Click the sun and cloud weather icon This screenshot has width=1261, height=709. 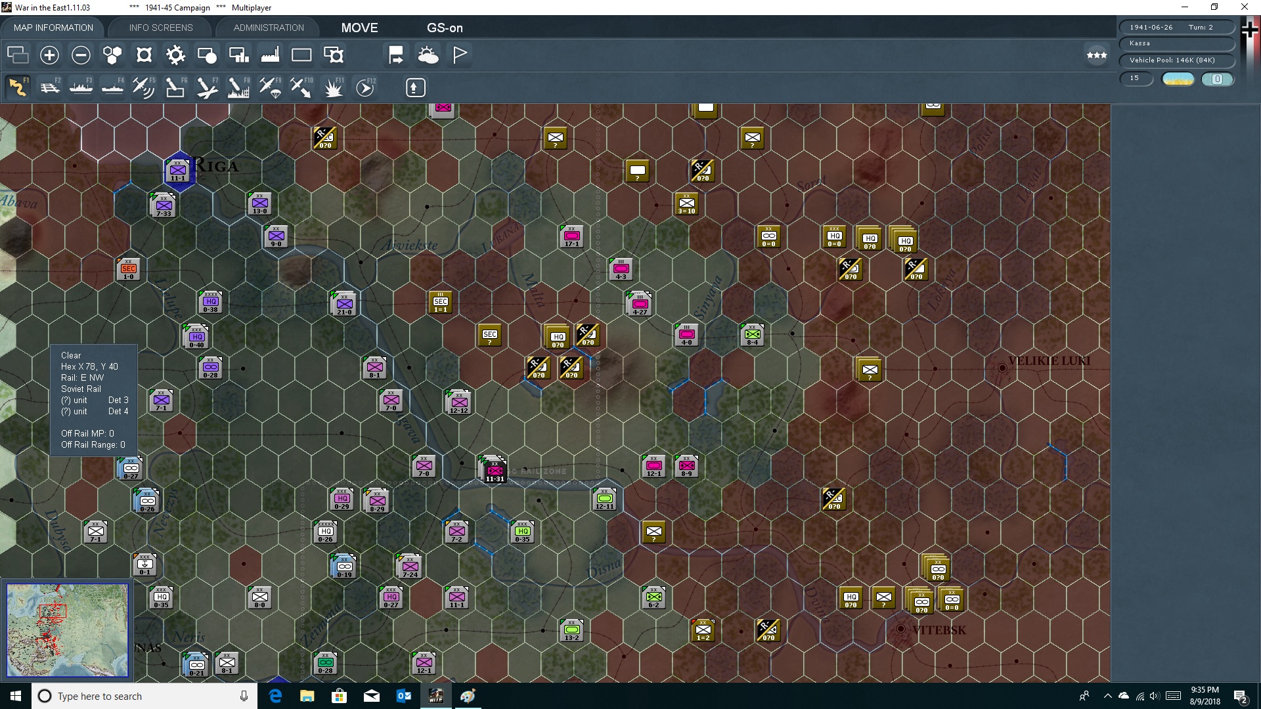coord(428,54)
